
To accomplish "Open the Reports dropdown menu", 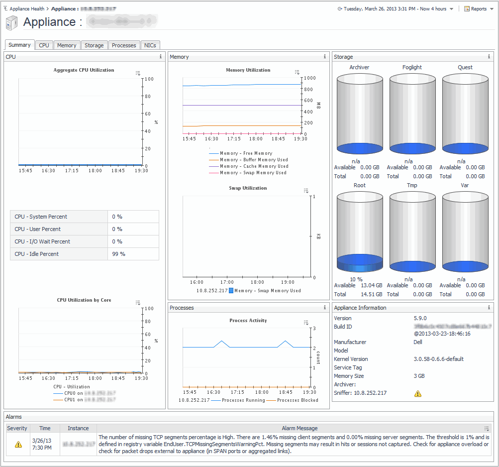I will point(478,9).
